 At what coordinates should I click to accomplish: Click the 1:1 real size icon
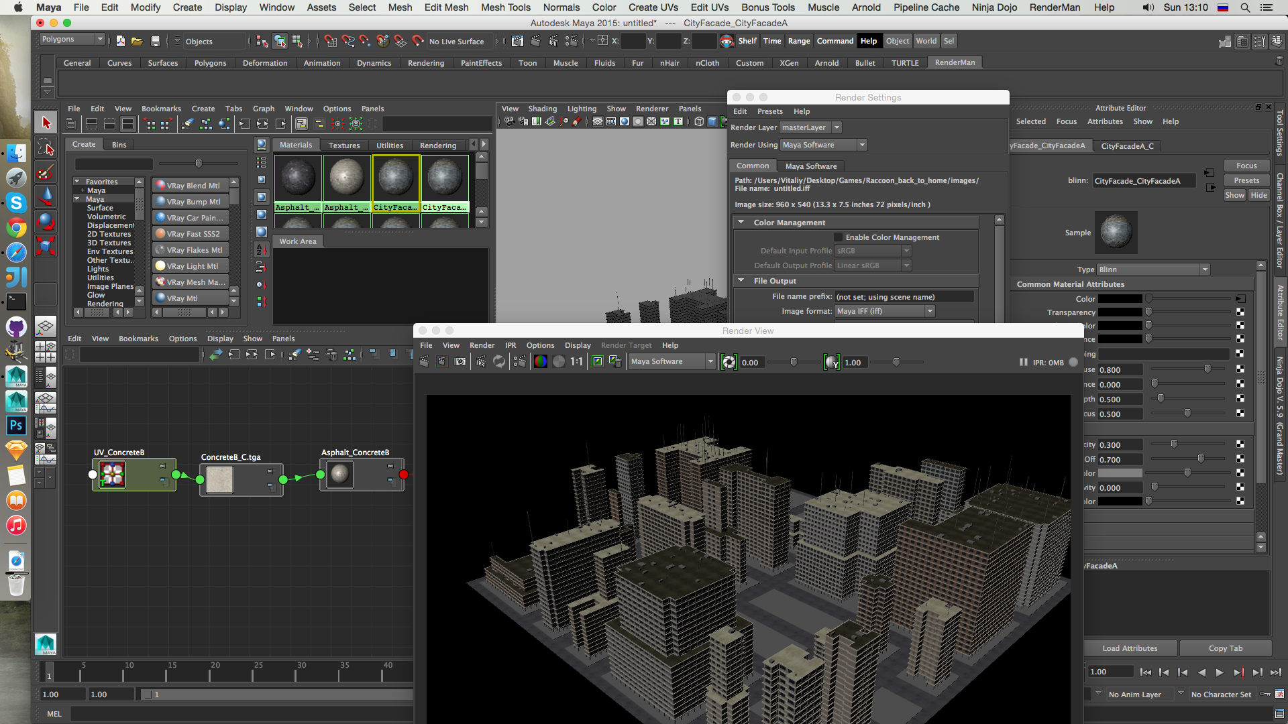576,362
